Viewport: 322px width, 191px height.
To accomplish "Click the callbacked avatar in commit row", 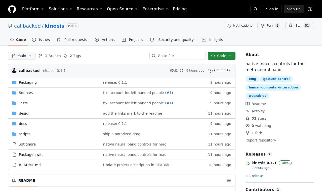I will click(14, 71).
